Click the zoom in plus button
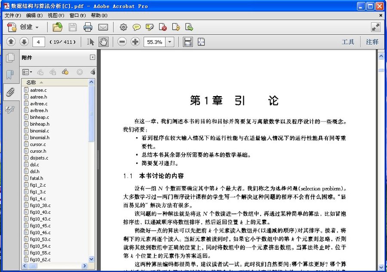Screen dimensions: 387x272 pos(135,42)
